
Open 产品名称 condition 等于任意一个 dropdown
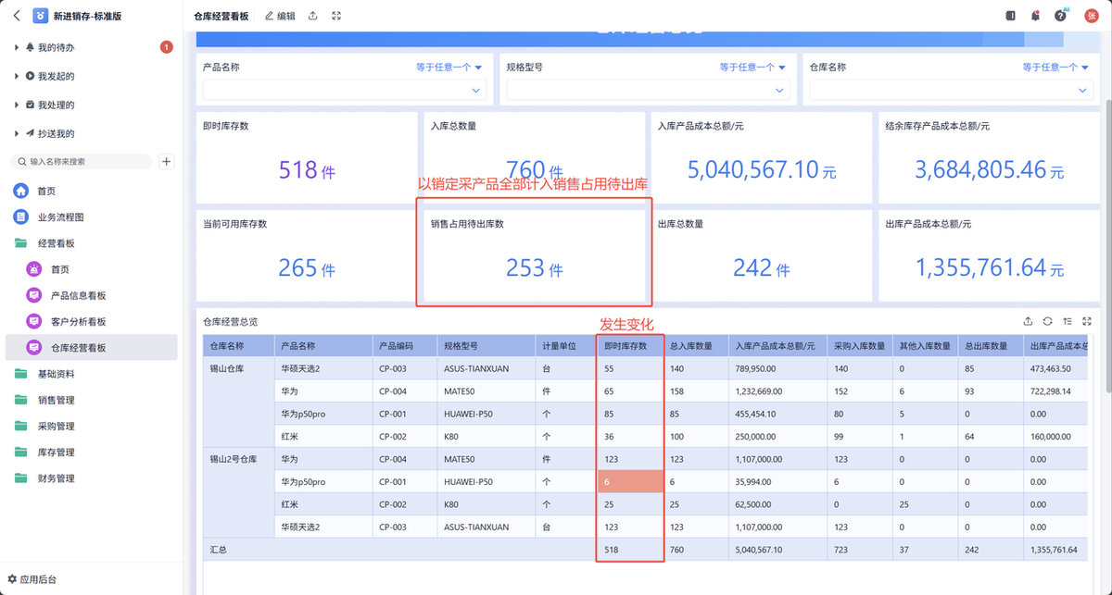pyautogui.click(x=449, y=67)
